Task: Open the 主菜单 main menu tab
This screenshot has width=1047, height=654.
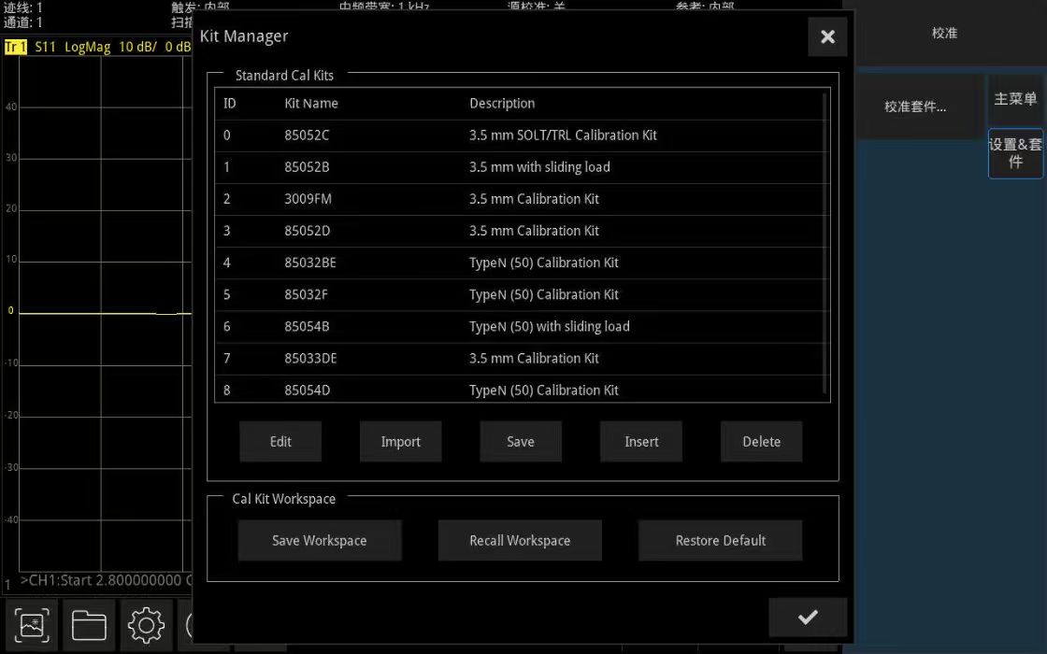Action: 1015,99
